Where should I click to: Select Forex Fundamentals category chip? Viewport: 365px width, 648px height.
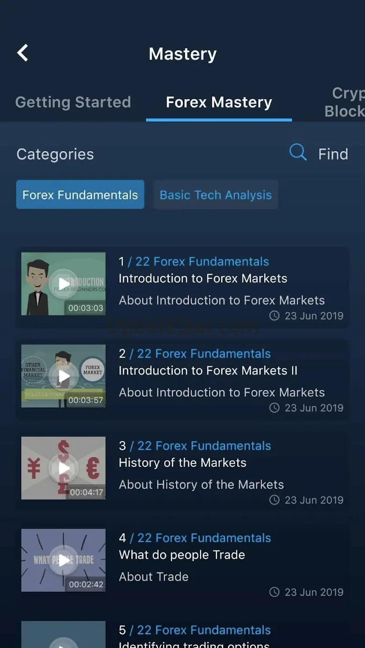pos(80,195)
